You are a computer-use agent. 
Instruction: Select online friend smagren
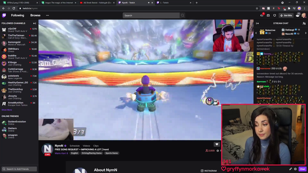coord(19,136)
